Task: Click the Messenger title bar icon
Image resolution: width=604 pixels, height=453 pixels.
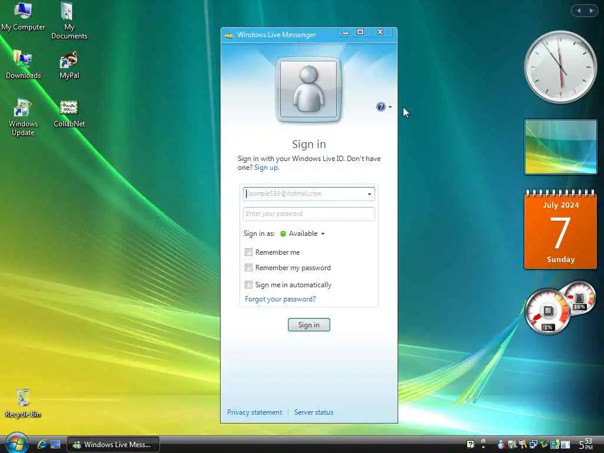Action: (229, 35)
